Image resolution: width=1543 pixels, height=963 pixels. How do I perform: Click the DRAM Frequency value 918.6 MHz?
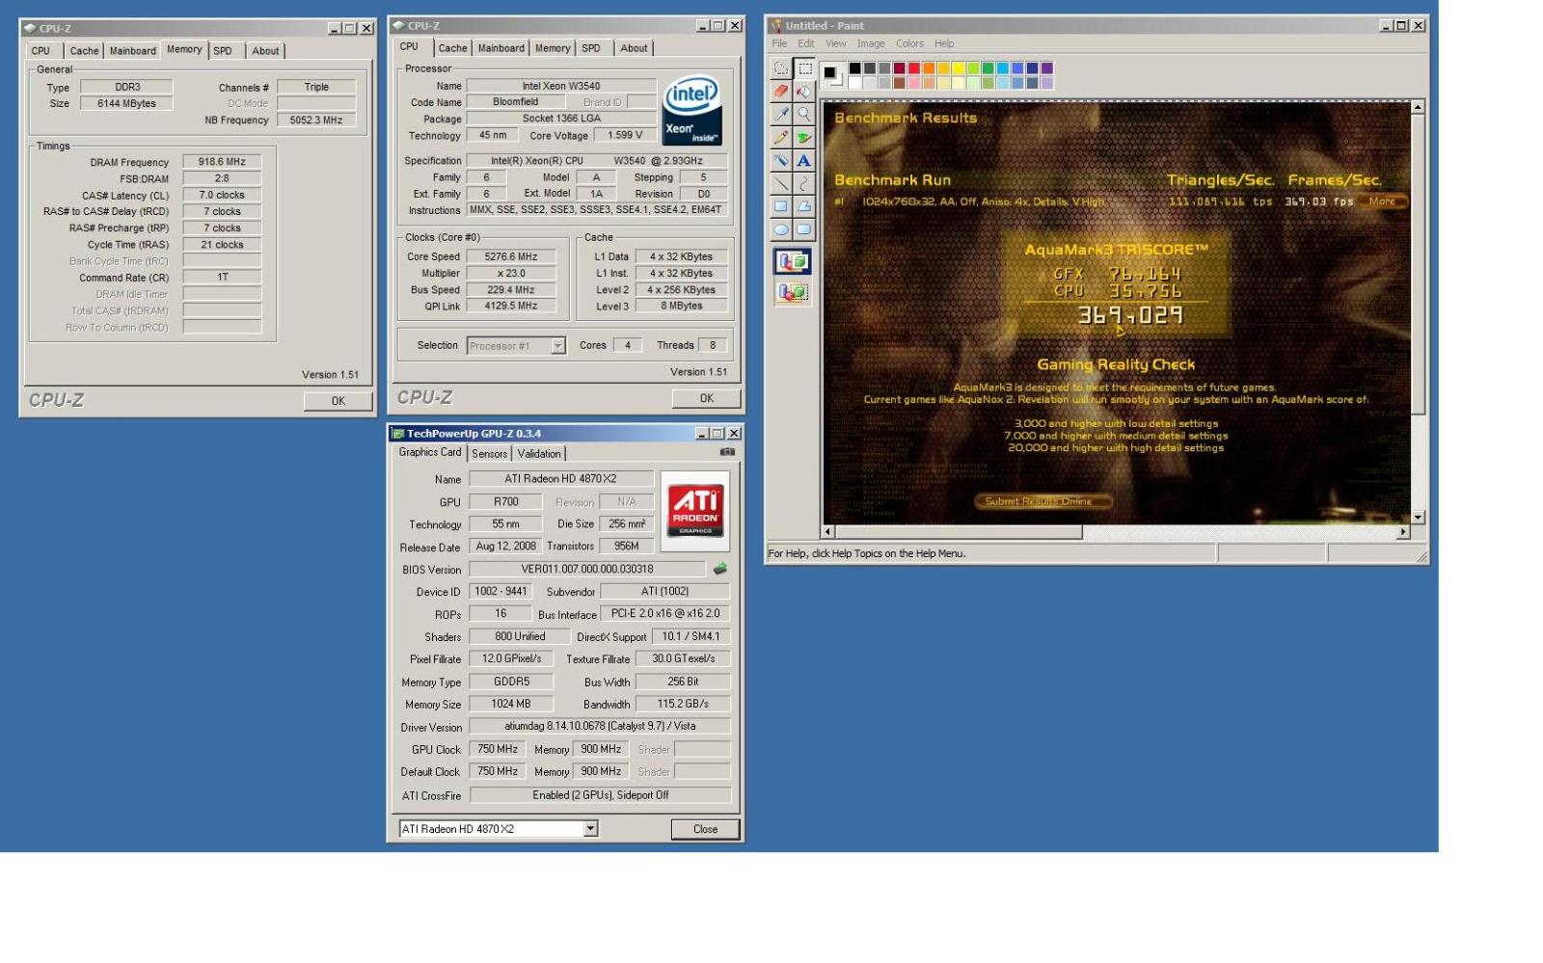[222, 162]
